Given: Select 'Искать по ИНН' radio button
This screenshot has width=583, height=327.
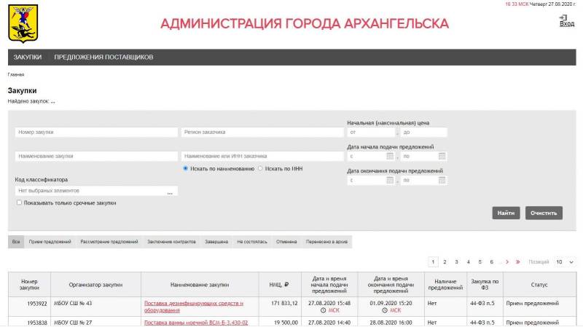Looking at the screenshot, I should [261, 168].
